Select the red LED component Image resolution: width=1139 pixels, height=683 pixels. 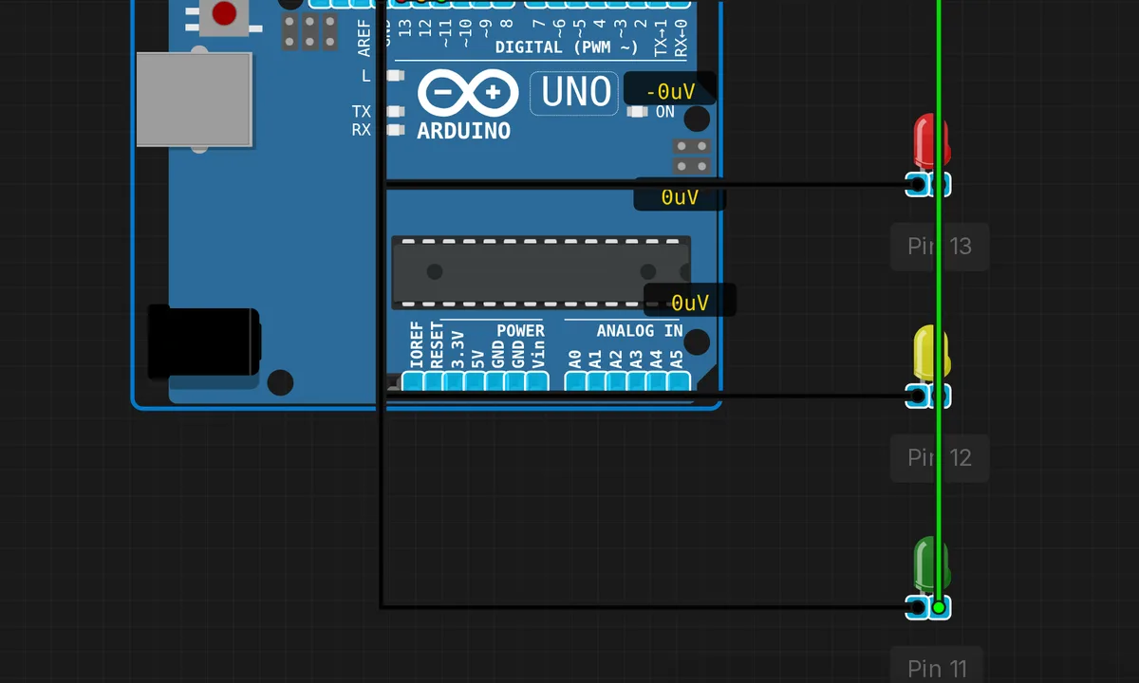point(930,142)
